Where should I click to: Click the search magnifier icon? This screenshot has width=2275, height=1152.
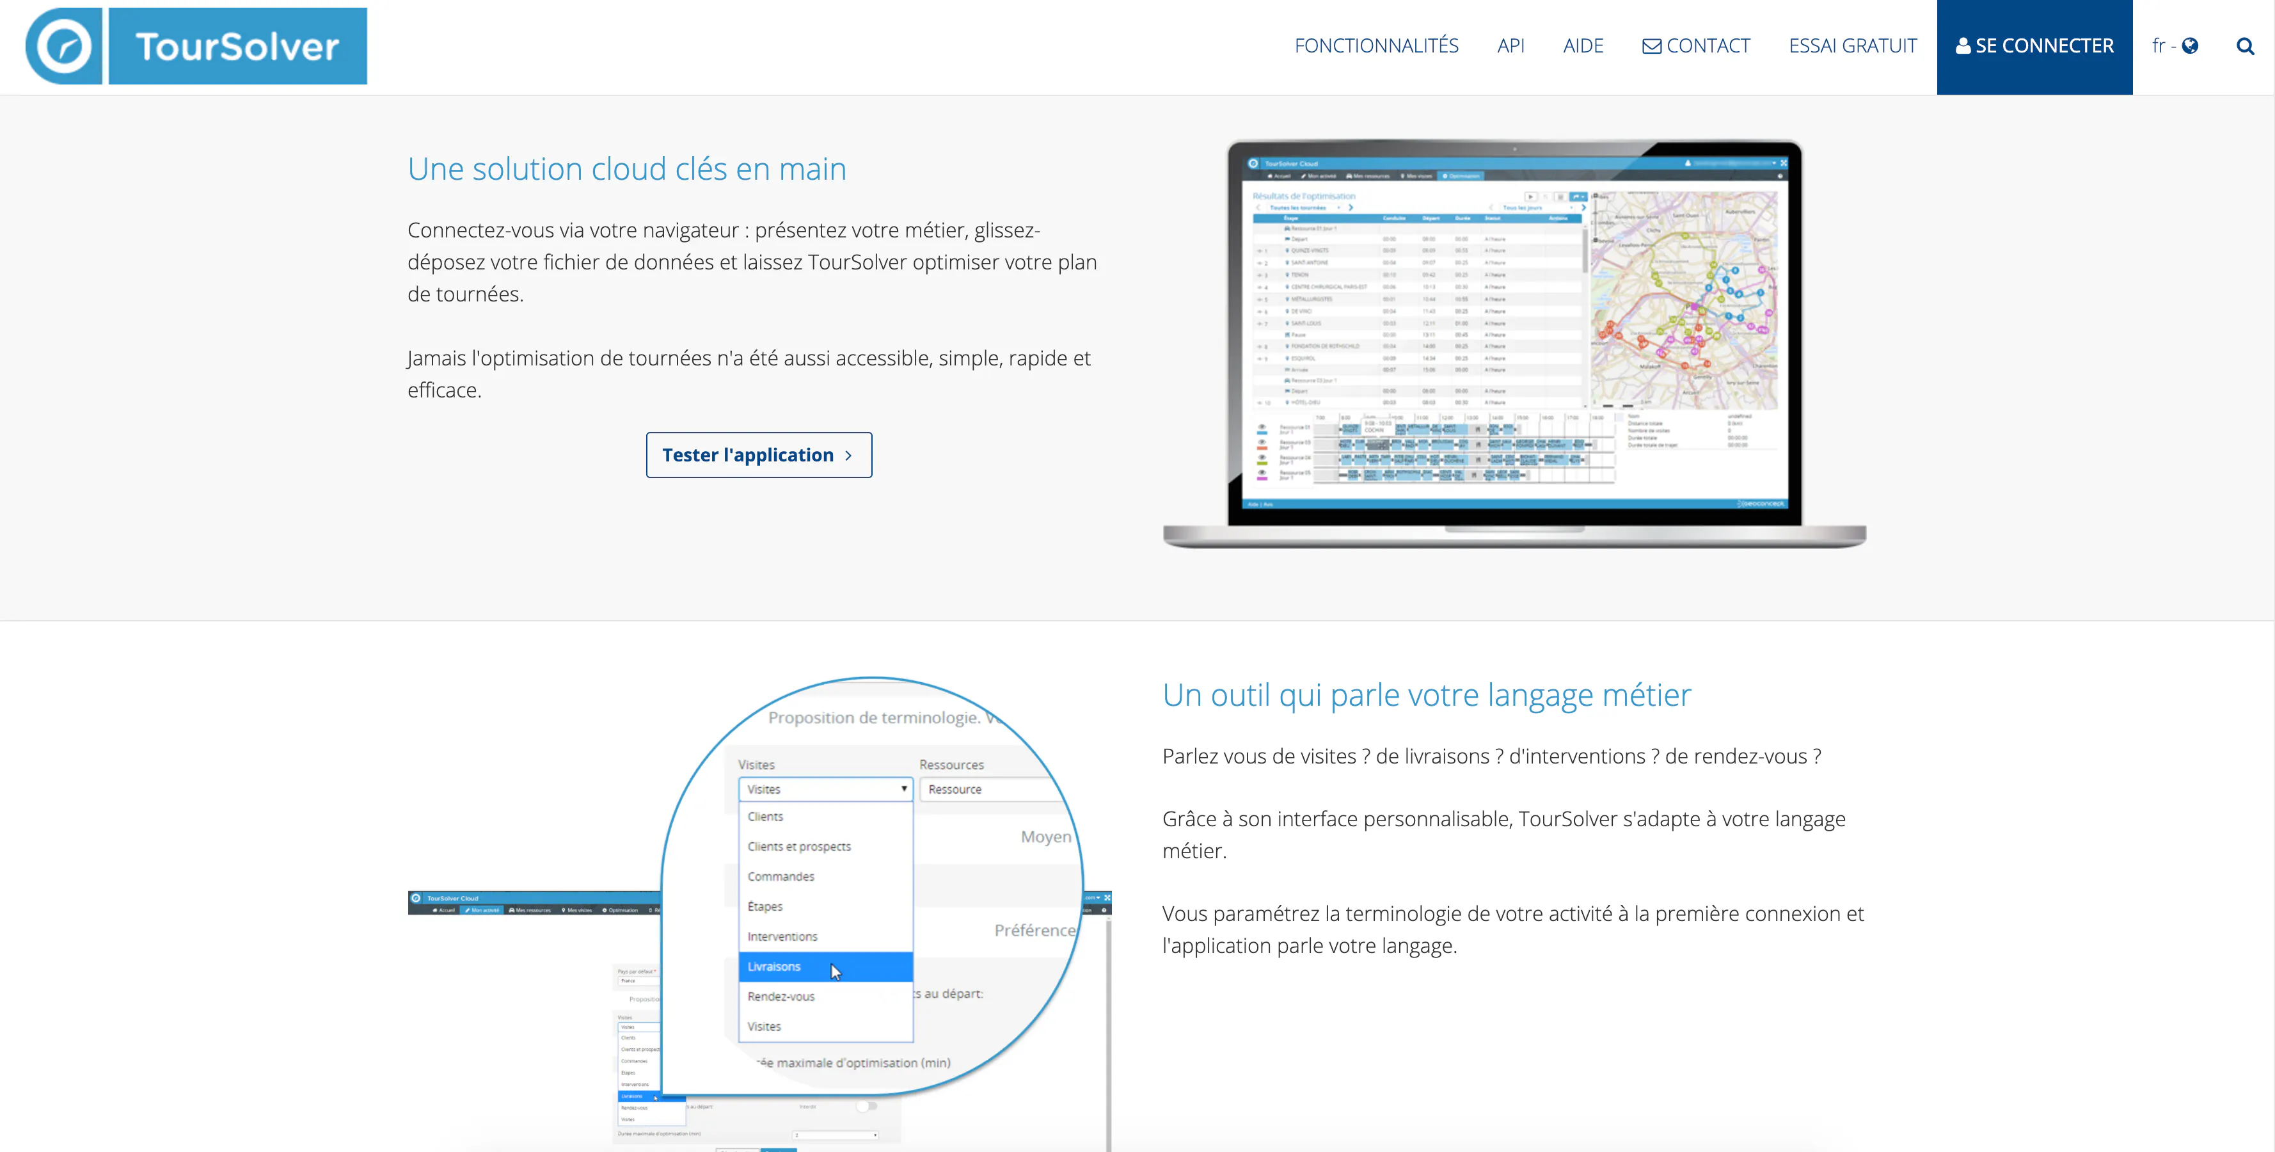pyautogui.click(x=2244, y=46)
